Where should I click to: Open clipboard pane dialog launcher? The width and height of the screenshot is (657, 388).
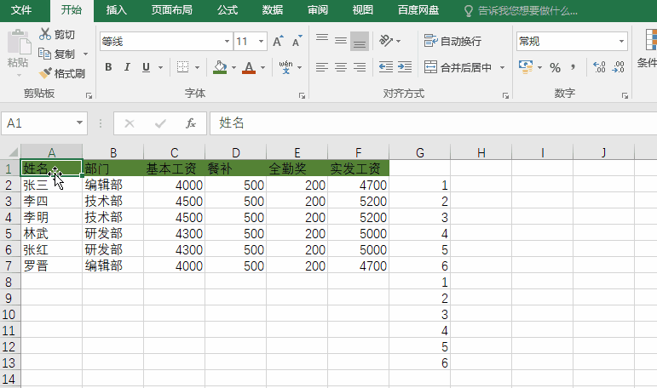[x=89, y=96]
